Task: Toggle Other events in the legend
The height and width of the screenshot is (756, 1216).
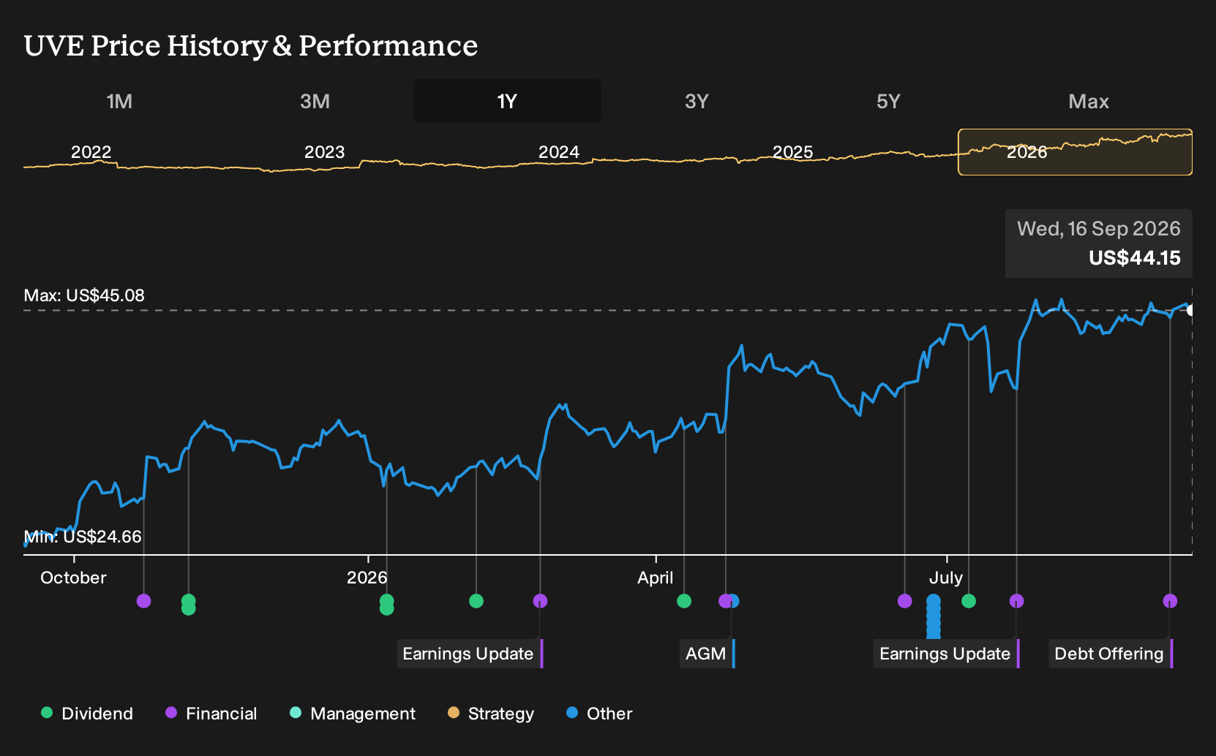Action: (599, 714)
